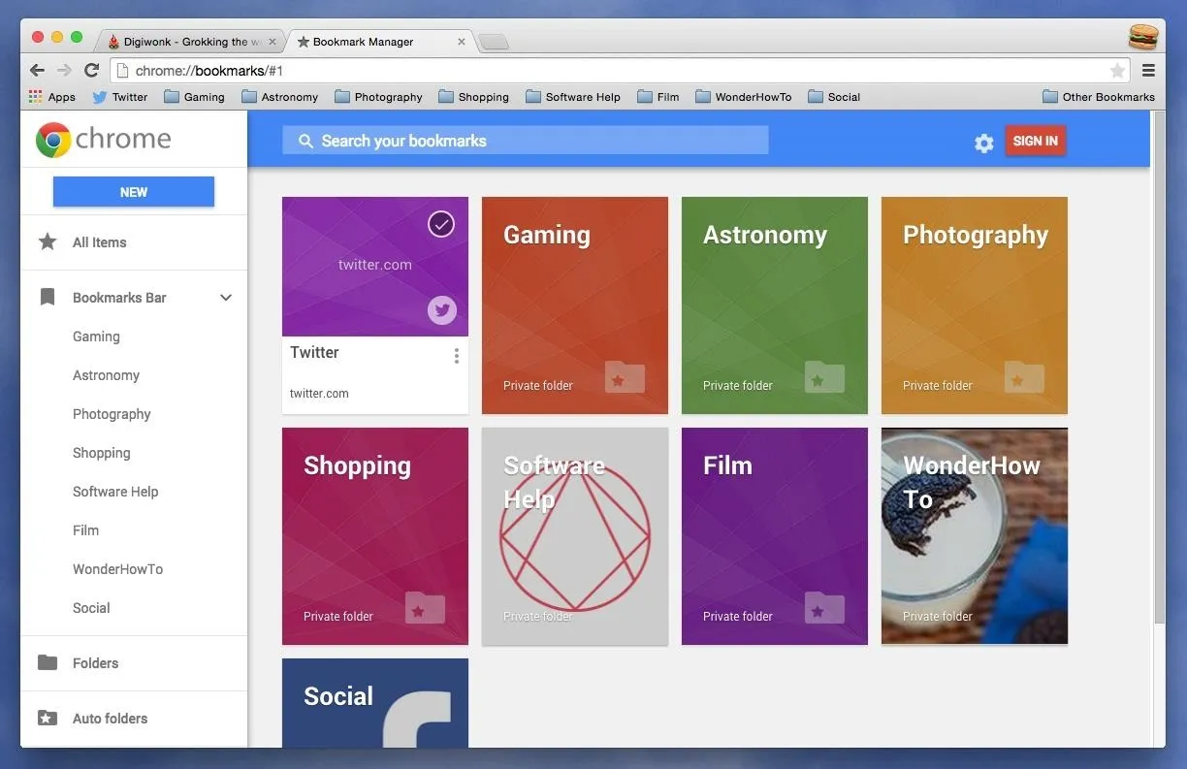Open the Software Help folder in bookmarks bar
The height and width of the screenshot is (769, 1187).
572,97
